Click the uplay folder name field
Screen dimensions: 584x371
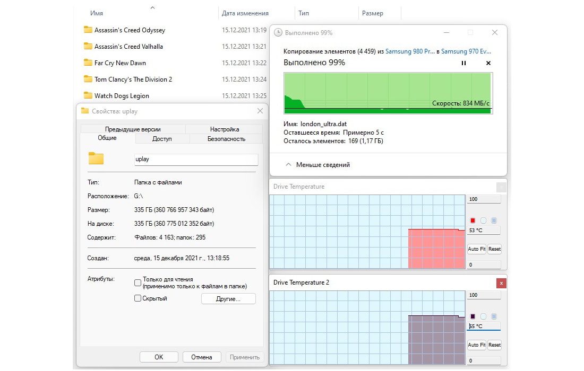[x=196, y=159]
